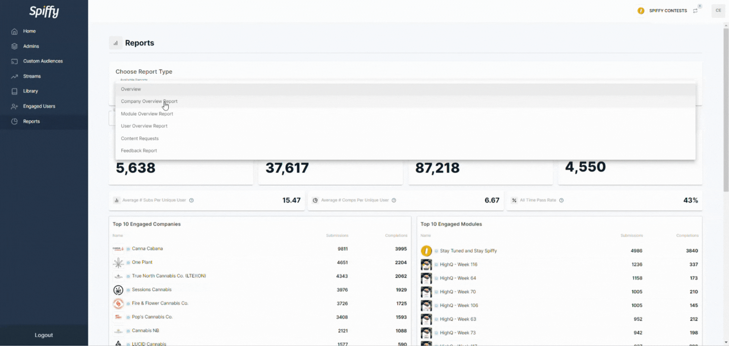The image size is (729, 346).
Task: Pick User Overview Report option
Action: pyautogui.click(x=144, y=126)
